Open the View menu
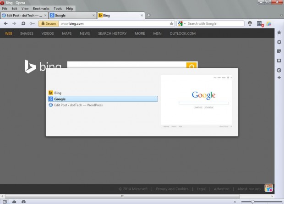 (x=25, y=9)
